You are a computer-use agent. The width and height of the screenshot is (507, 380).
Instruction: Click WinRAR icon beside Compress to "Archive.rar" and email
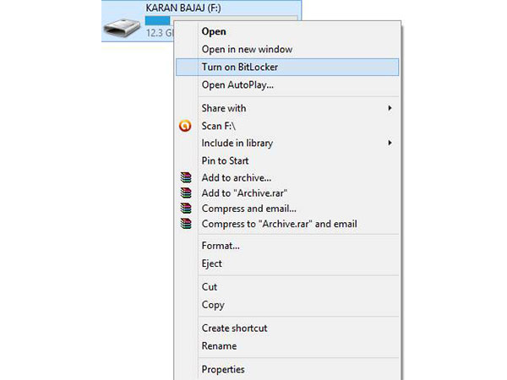click(x=186, y=224)
